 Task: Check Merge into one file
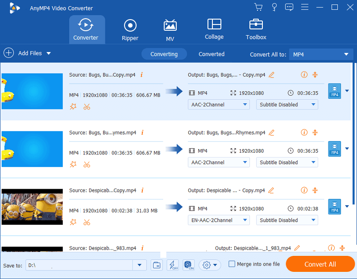tap(232, 264)
